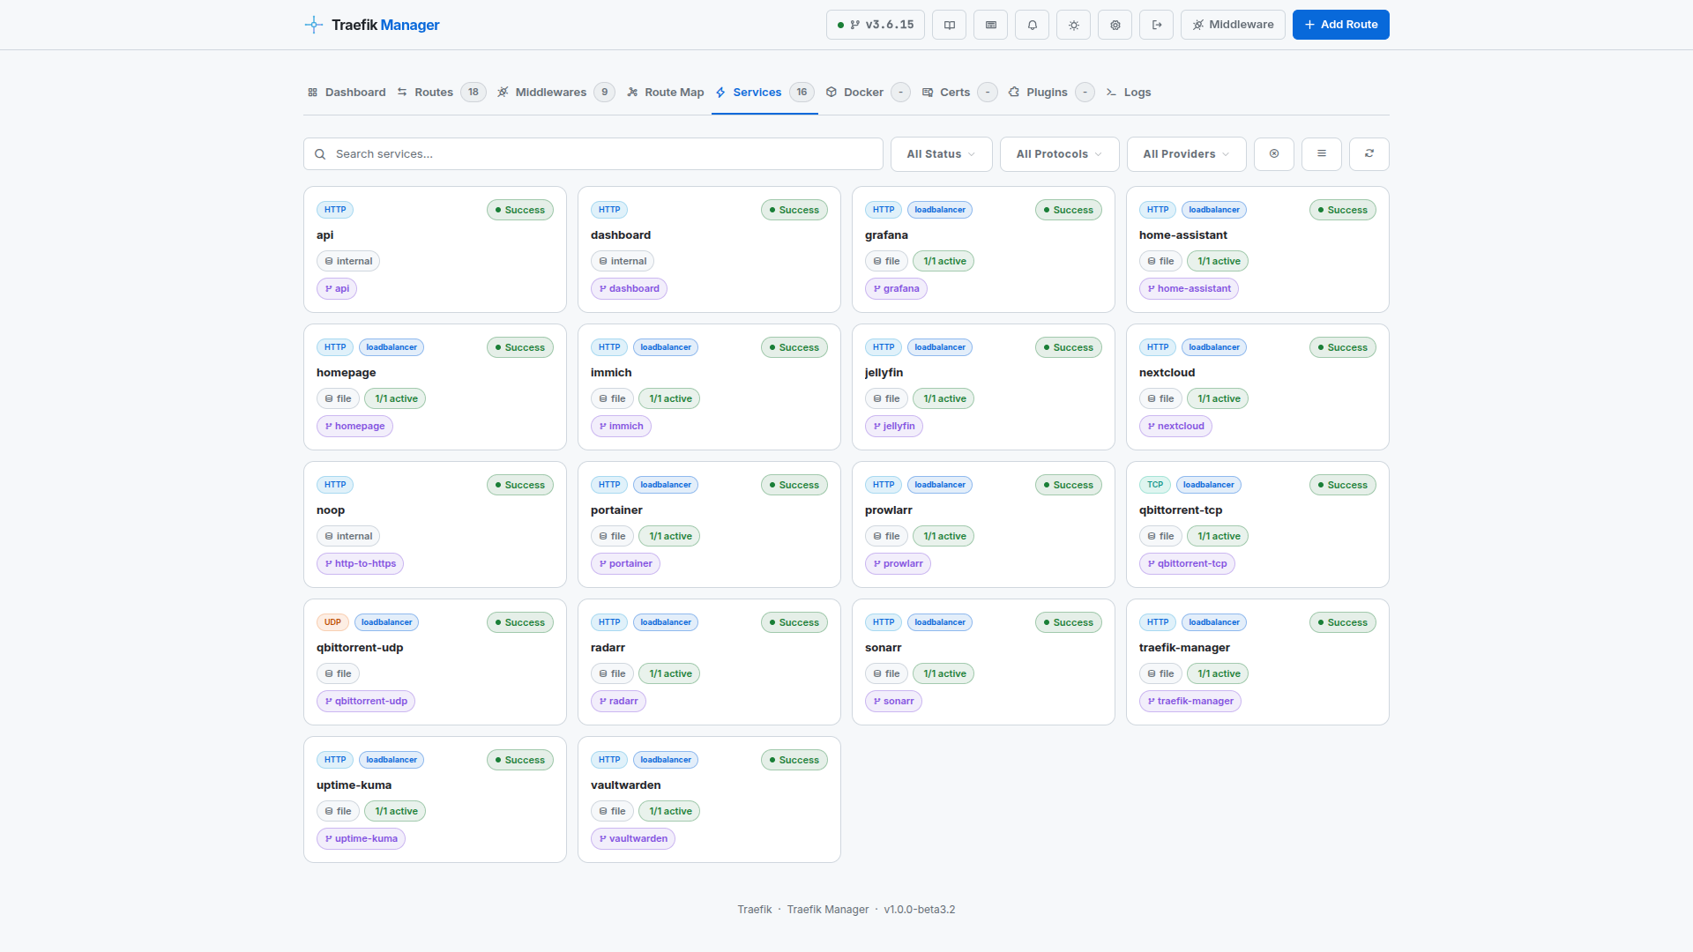
Task: Click the Traefik version v3.6.15 badge
Action: 876,25
